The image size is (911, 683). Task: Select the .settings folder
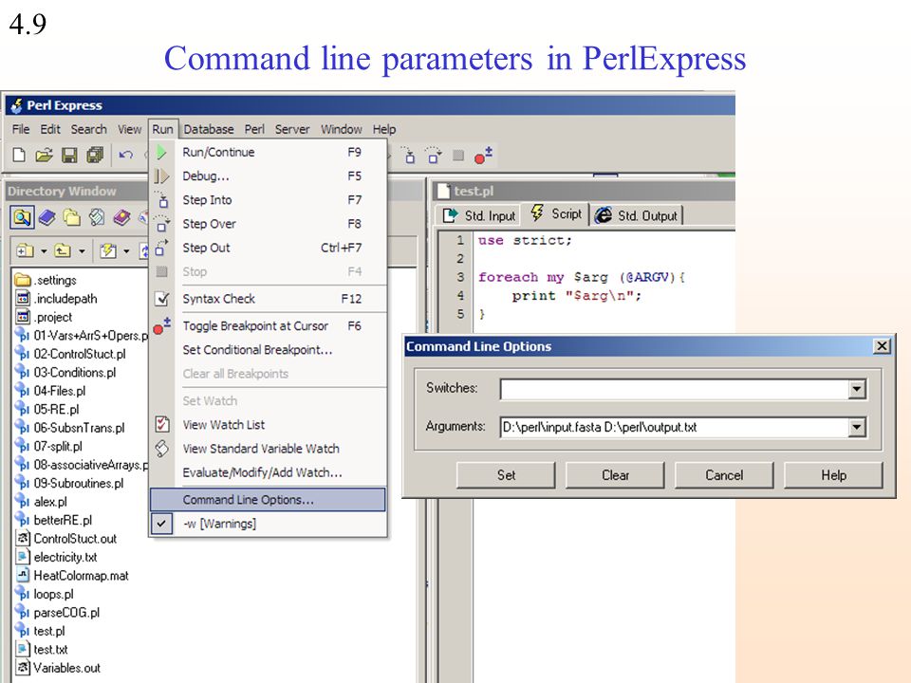[x=46, y=280]
